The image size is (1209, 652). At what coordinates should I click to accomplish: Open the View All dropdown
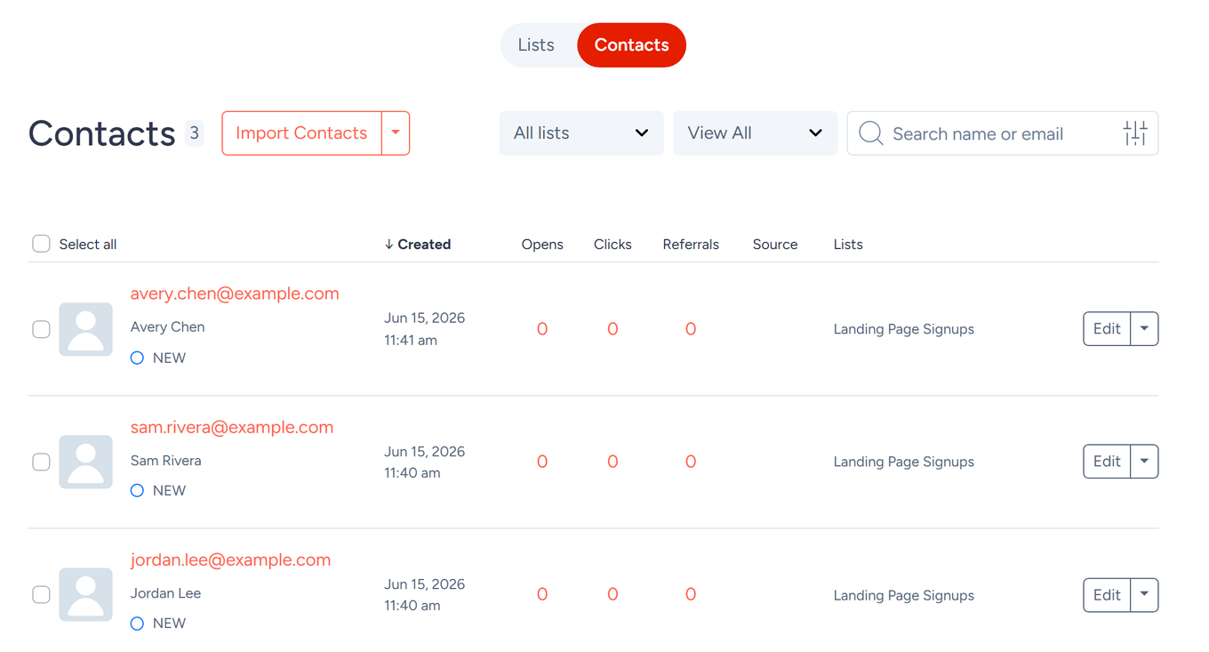(x=755, y=133)
